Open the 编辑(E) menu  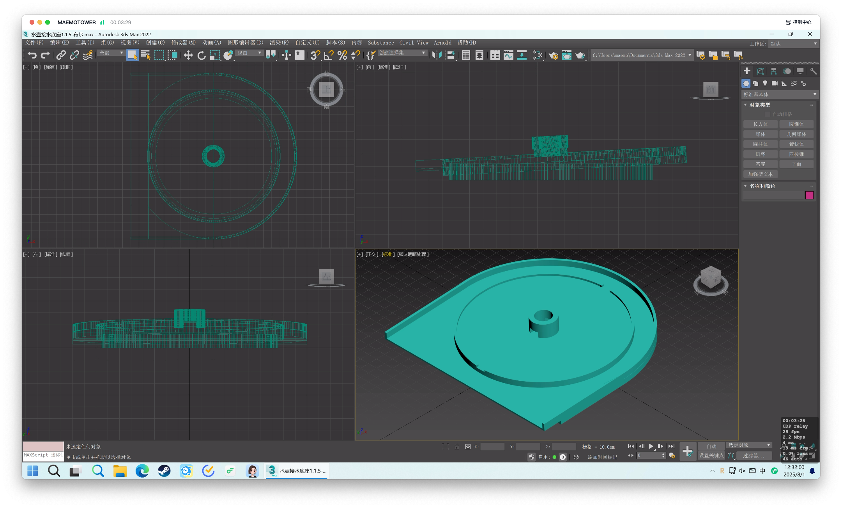59,43
